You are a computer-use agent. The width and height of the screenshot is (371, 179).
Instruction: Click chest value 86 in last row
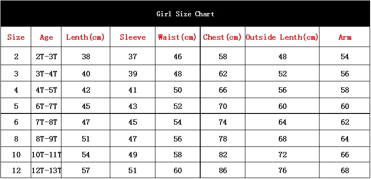coord(223,170)
